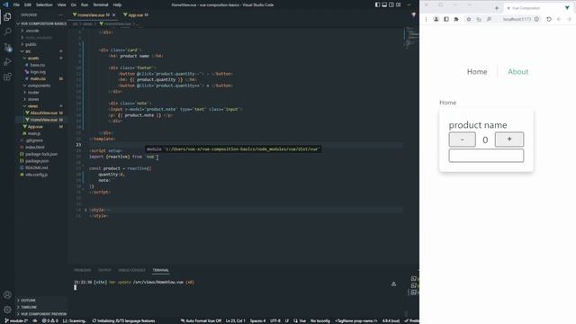Unfold the collapsed style block arrow

[x=85, y=210]
